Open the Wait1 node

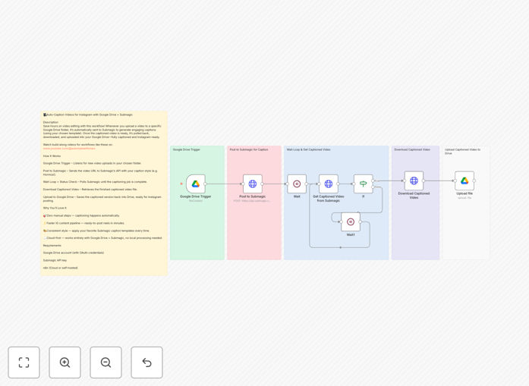tap(351, 222)
